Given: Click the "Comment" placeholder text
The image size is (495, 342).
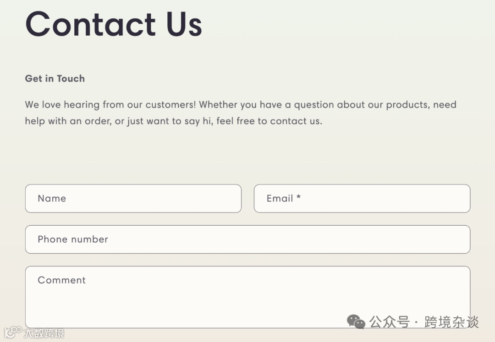Looking at the screenshot, I should [x=61, y=280].
